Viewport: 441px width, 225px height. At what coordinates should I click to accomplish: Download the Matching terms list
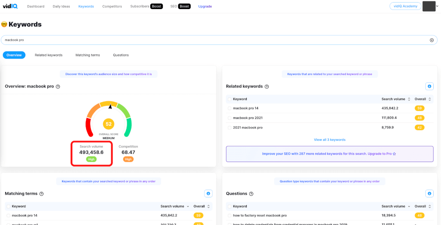tap(208, 194)
